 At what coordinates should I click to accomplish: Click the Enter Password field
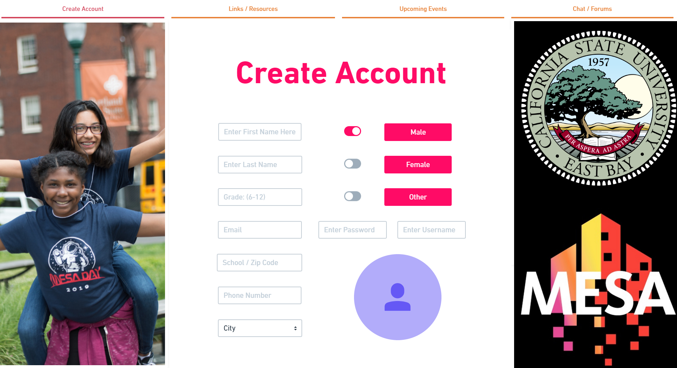(x=353, y=230)
